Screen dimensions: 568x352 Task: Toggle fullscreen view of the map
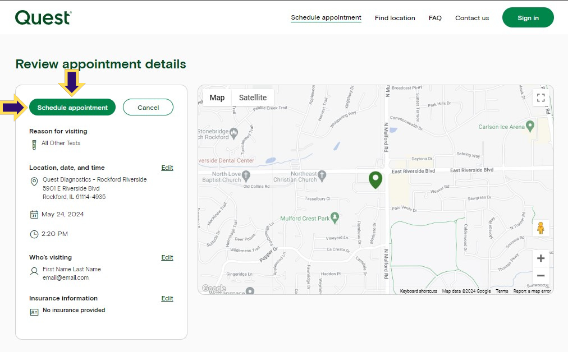540,98
